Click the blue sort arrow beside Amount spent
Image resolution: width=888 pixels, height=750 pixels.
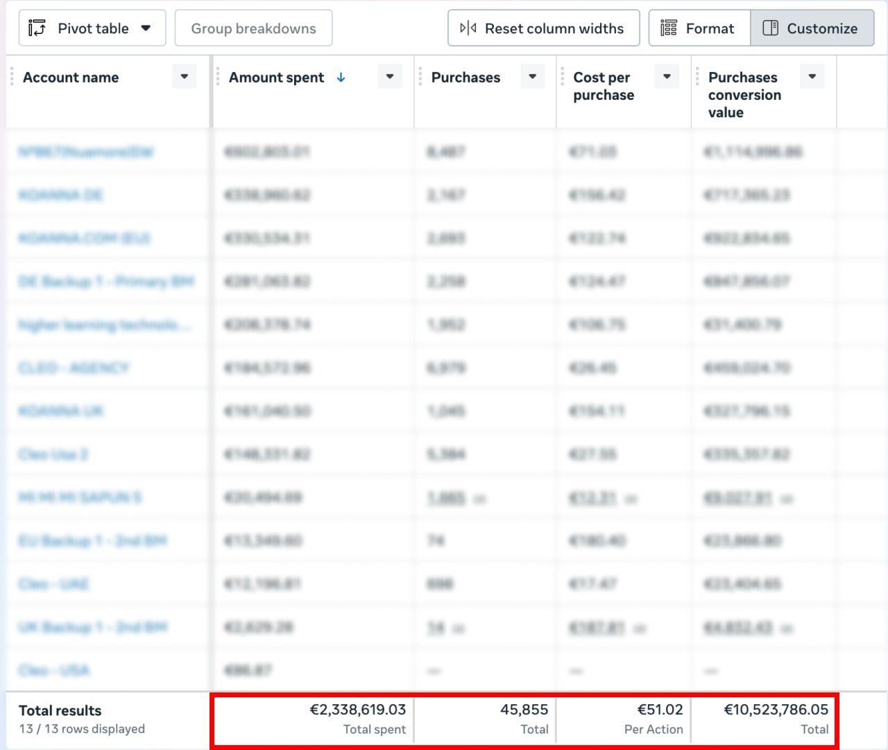coord(341,78)
